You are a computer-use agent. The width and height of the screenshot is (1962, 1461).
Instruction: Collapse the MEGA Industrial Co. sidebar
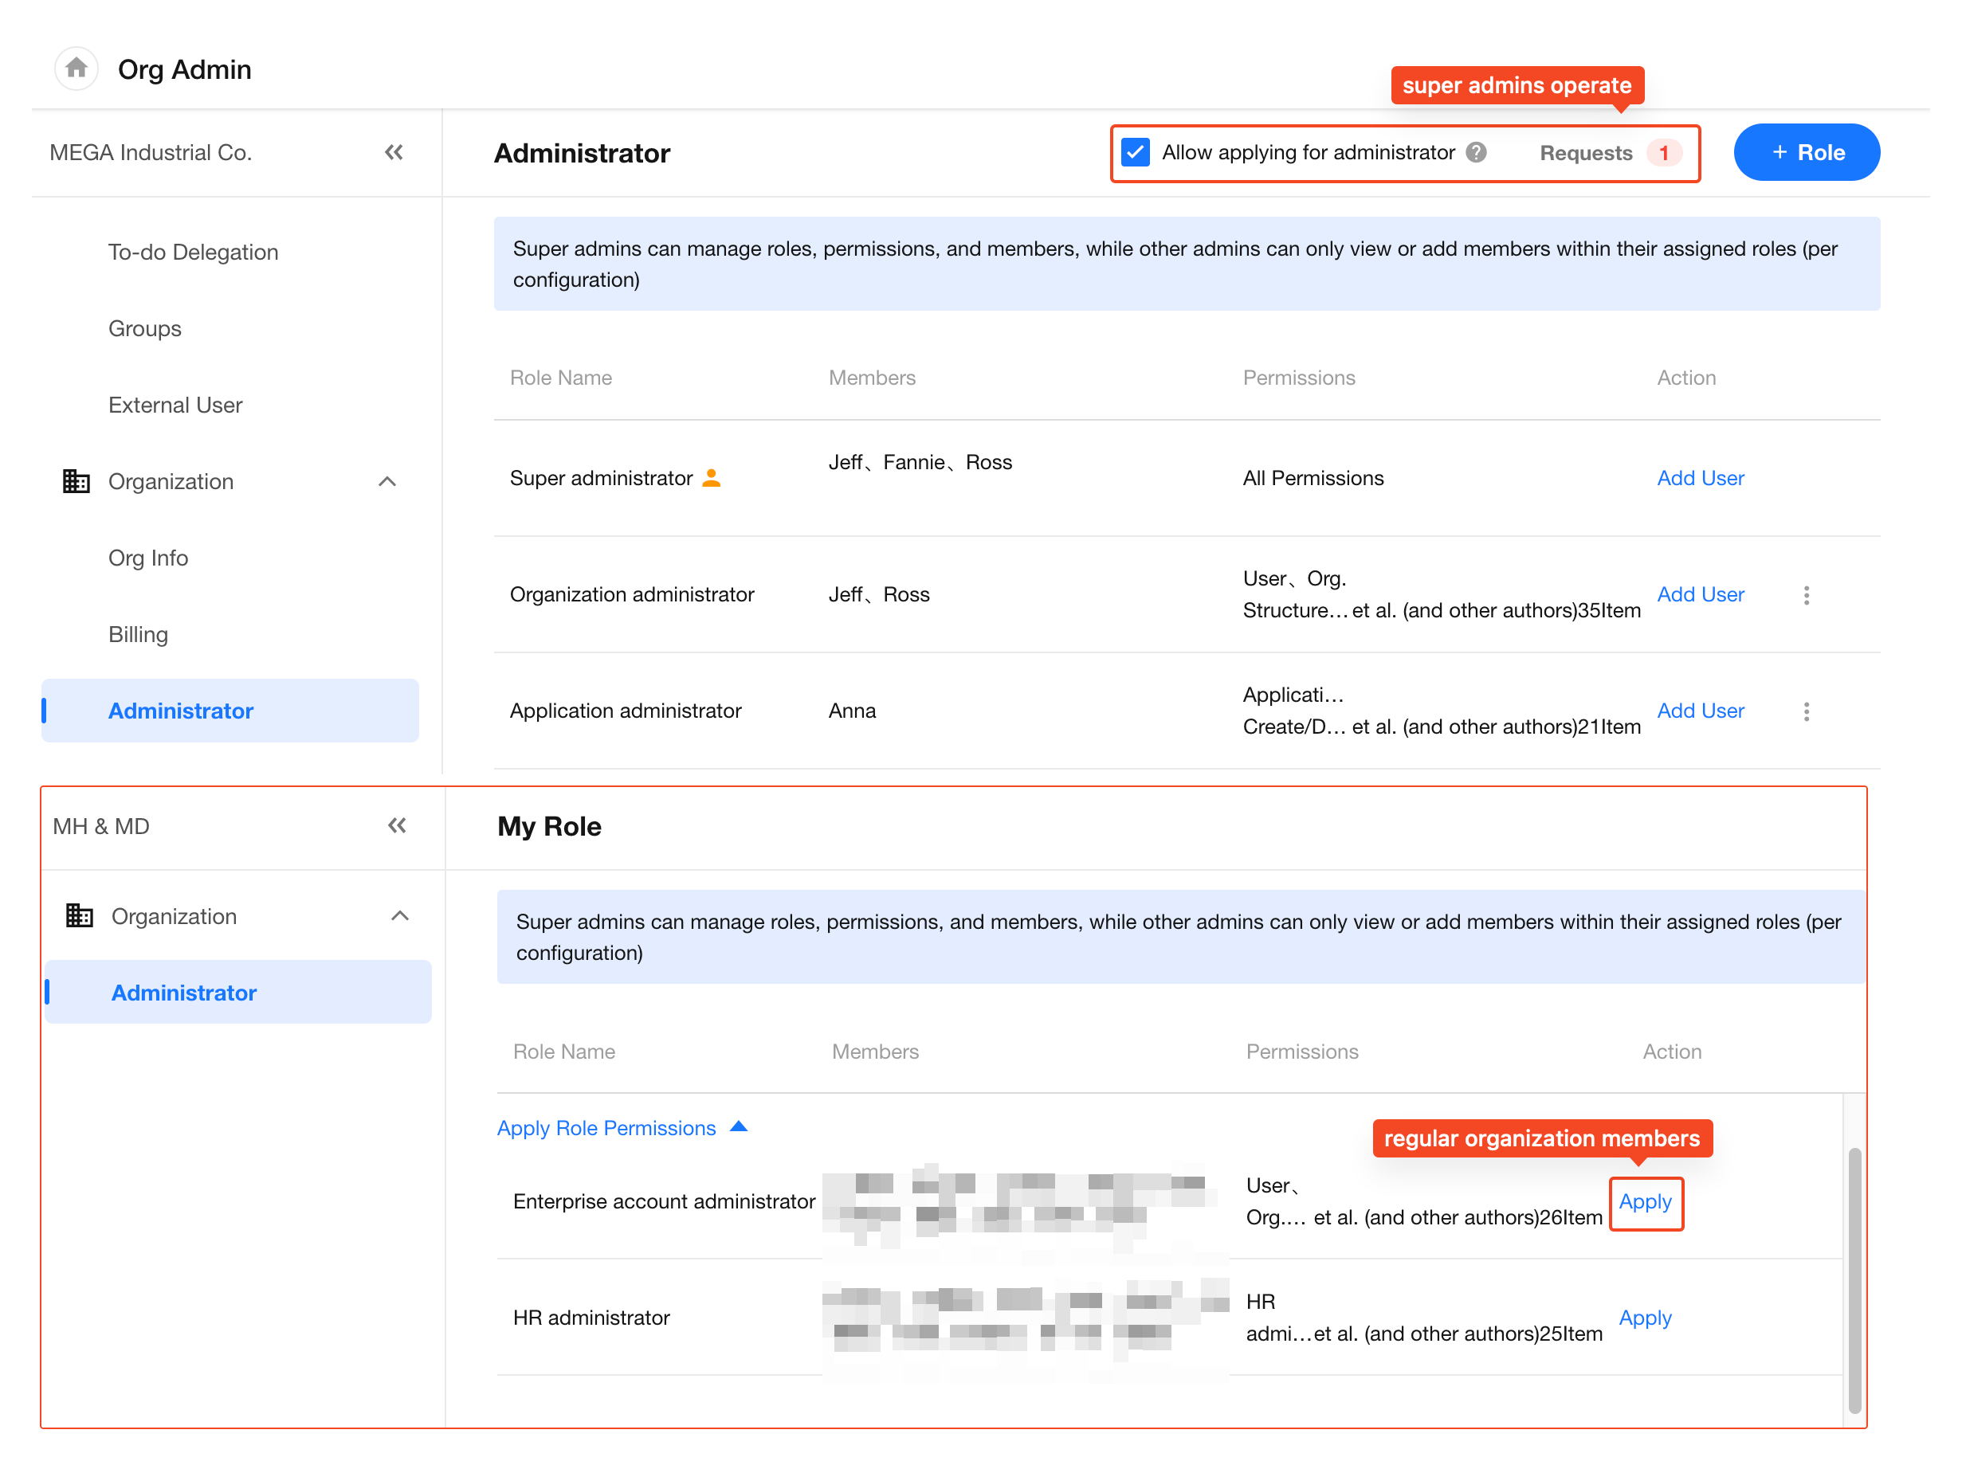[x=394, y=152]
